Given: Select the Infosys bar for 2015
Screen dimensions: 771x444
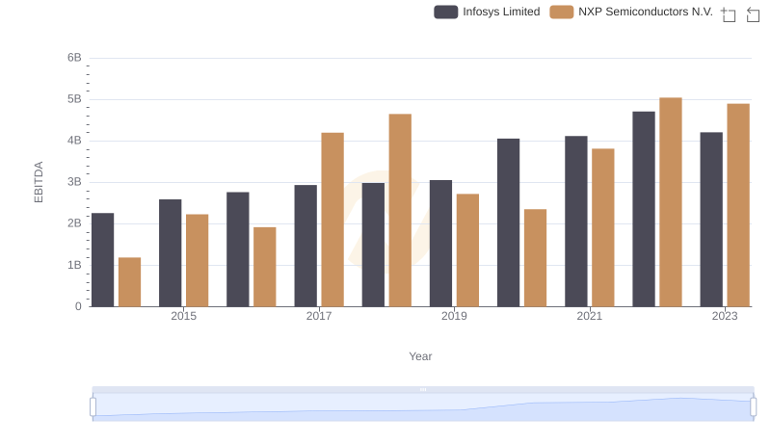Looking at the screenshot, I should [x=171, y=253].
